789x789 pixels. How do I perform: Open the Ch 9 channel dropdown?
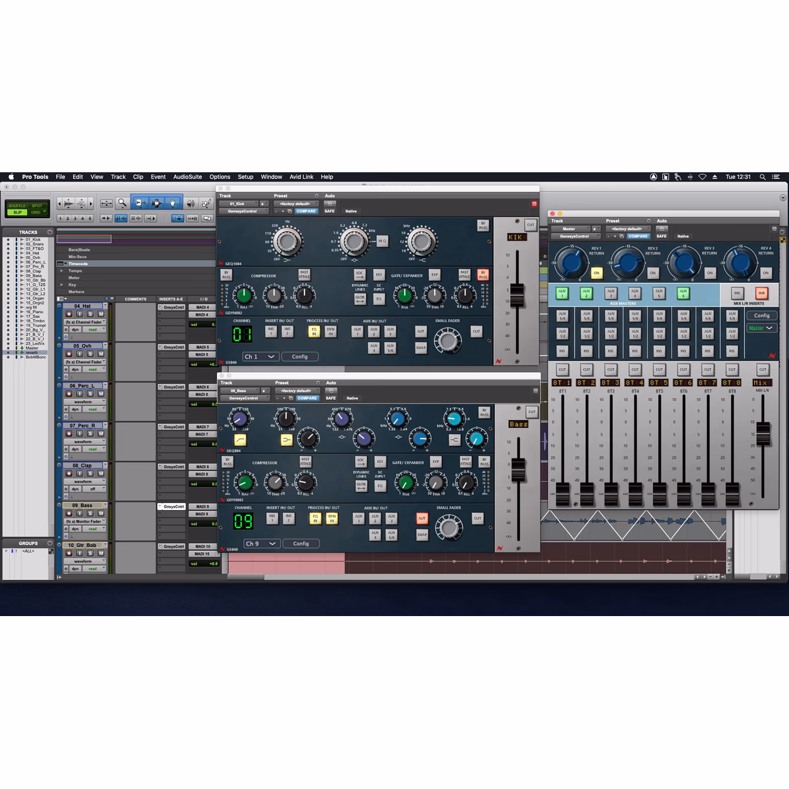tap(262, 543)
